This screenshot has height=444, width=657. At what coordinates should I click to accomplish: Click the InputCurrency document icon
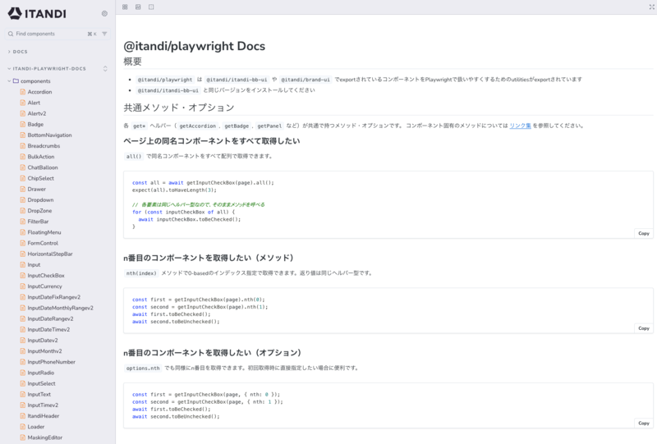[23, 286]
